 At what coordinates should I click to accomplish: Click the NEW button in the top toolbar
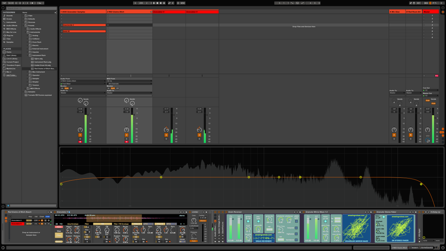coord(182,3)
